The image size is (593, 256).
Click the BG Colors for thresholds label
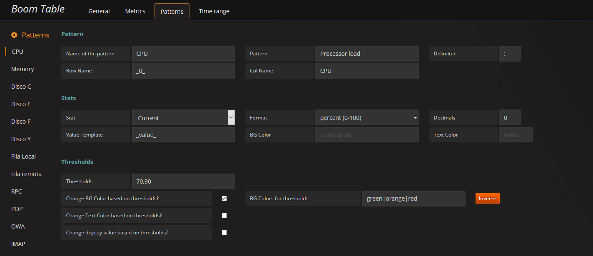(x=279, y=199)
